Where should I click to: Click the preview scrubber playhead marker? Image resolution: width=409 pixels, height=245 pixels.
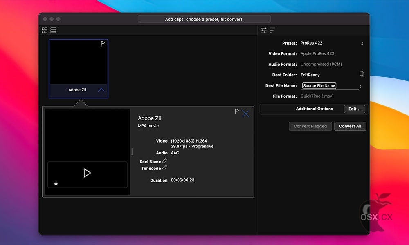click(56, 184)
